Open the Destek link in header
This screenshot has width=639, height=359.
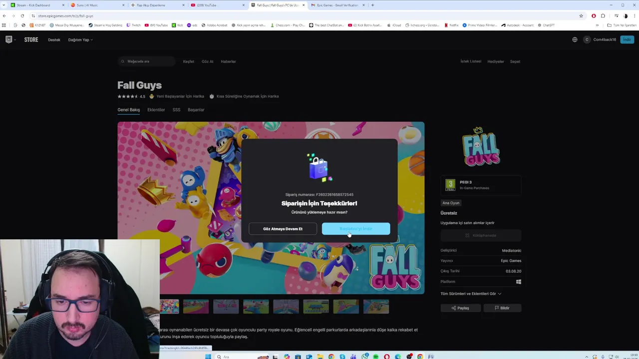click(x=54, y=40)
